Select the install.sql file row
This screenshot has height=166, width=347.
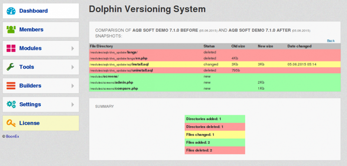pos(215,64)
